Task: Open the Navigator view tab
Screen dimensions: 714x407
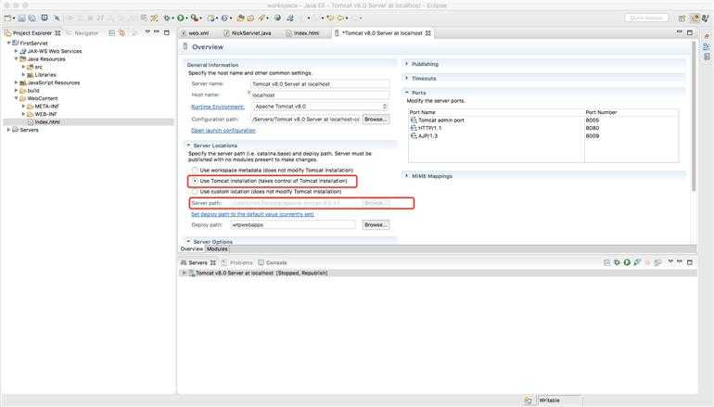Action: (x=83, y=33)
